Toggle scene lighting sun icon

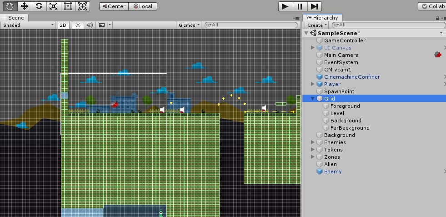[78, 25]
